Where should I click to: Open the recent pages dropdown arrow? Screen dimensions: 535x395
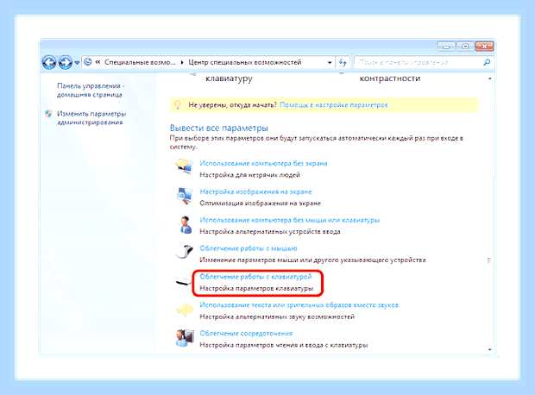(x=77, y=63)
